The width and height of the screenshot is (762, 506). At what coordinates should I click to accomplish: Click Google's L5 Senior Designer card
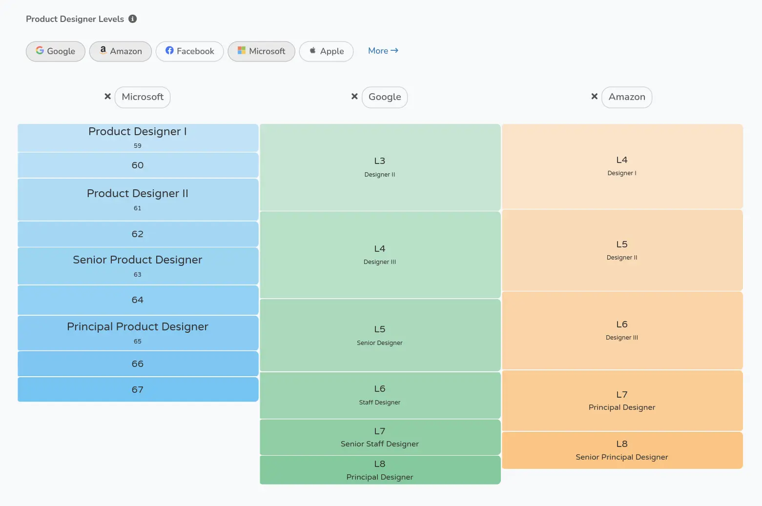[x=380, y=335]
